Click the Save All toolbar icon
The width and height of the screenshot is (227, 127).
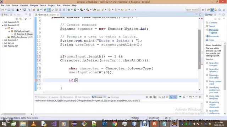13,10
